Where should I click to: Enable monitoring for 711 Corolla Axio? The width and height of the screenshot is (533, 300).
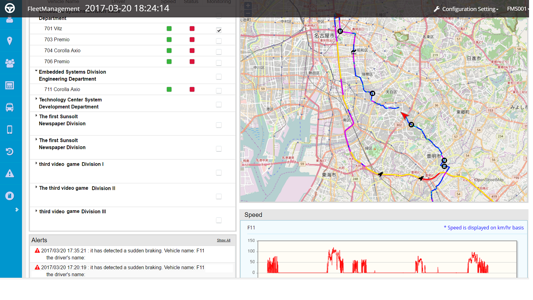(219, 91)
